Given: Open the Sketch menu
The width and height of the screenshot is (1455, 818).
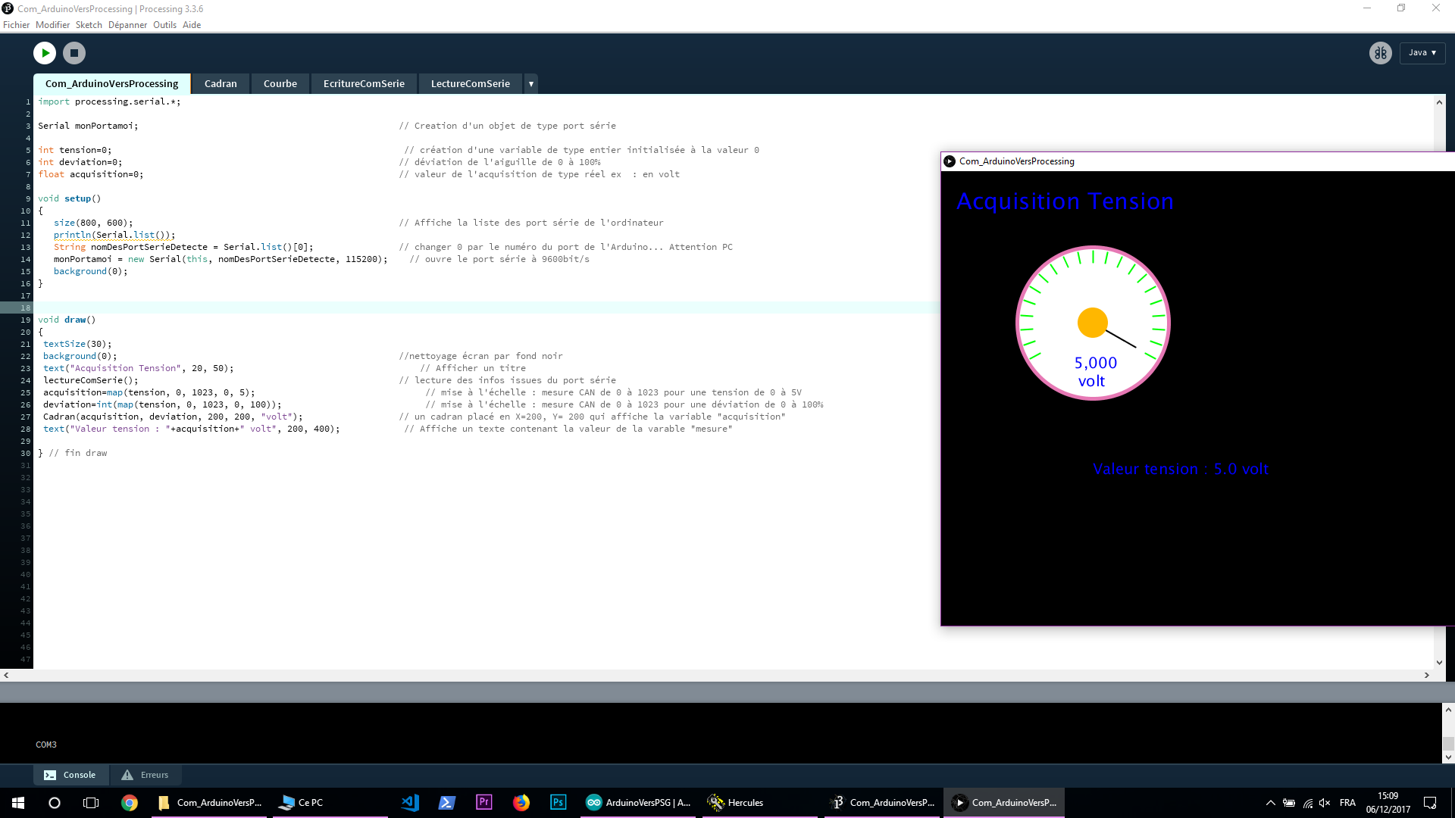Looking at the screenshot, I should point(89,25).
